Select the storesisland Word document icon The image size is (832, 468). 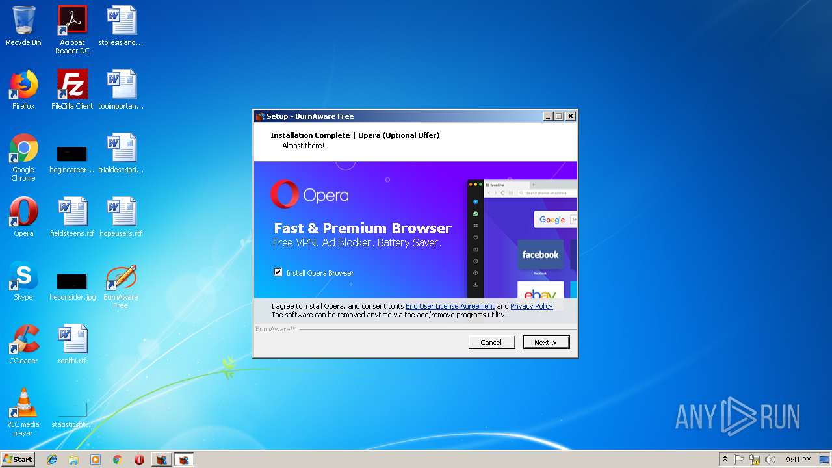point(121,26)
